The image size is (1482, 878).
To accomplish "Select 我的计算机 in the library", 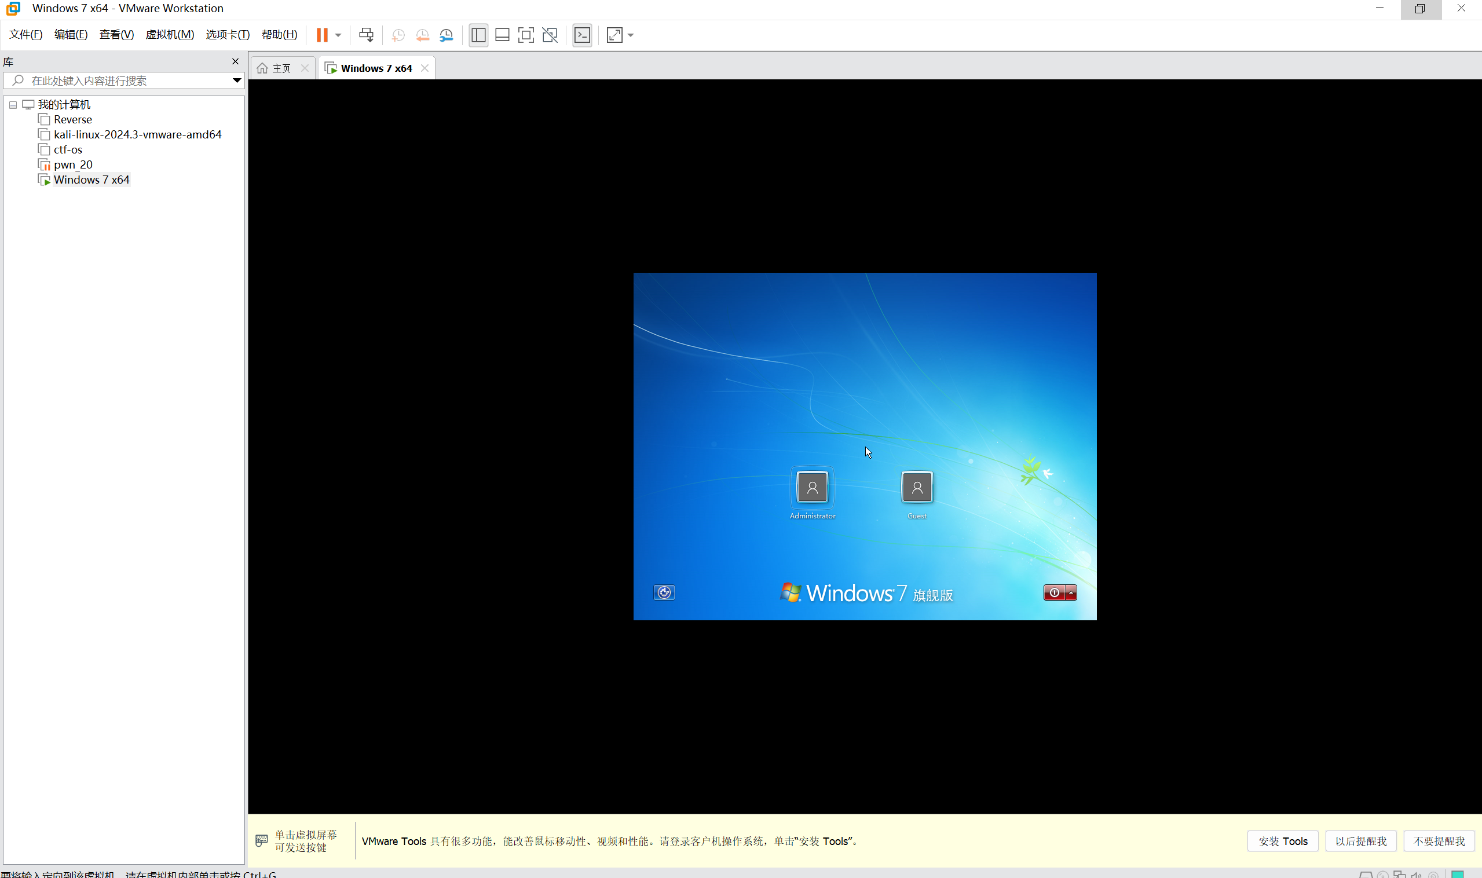I will click(x=64, y=105).
